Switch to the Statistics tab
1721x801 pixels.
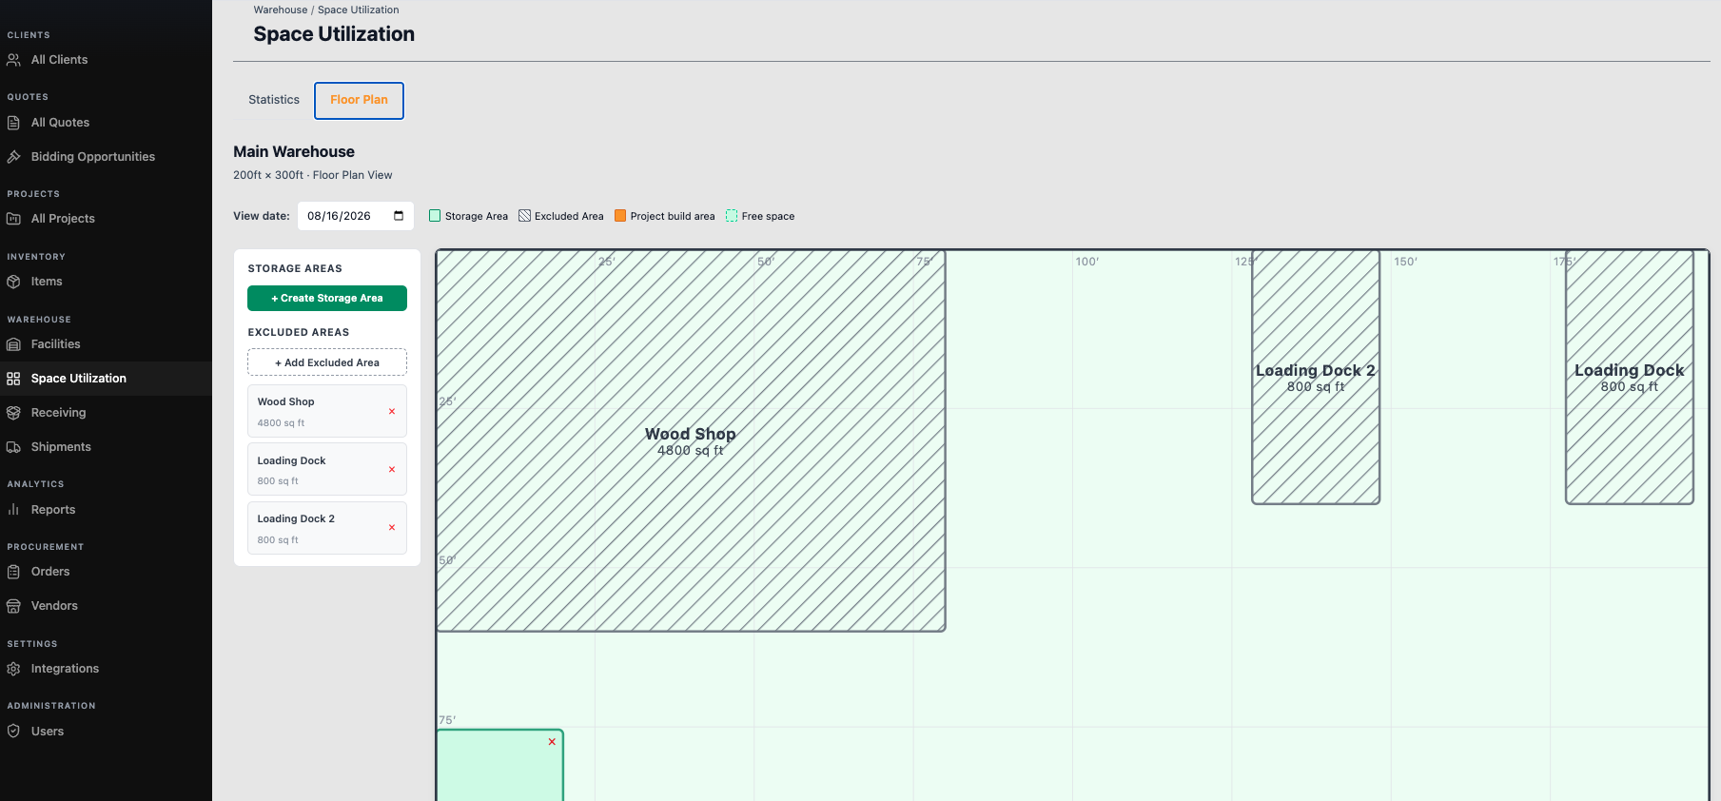click(274, 100)
